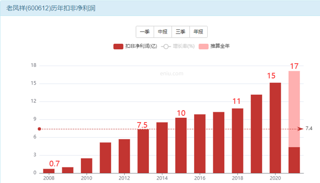Click the 2014 profit bar
The width and height of the screenshot is (320, 183).
[162, 148]
